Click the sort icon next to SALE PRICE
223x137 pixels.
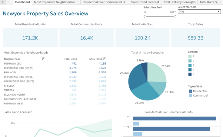click(105, 59)
